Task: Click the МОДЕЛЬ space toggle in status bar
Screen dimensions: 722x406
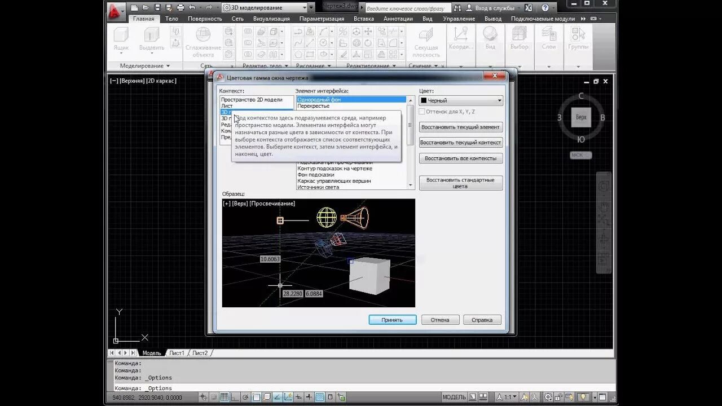Action: (454, 397)
